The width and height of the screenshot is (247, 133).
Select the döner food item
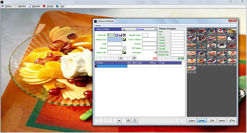202,40
